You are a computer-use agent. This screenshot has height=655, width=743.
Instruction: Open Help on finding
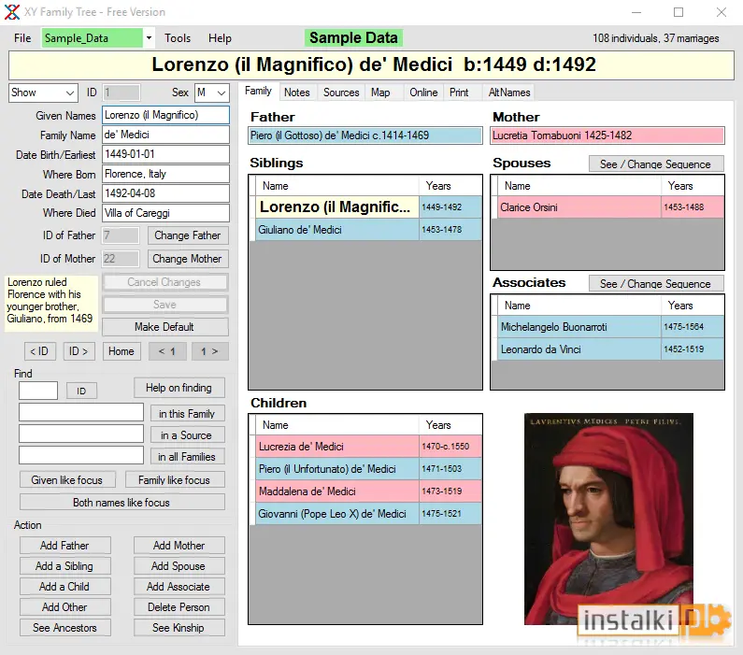[179, 388]
